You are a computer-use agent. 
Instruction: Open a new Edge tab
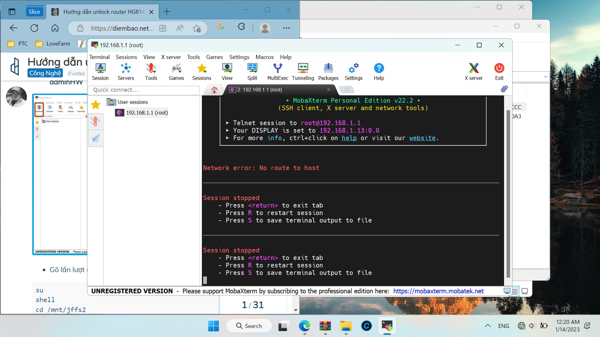point(167,12)
